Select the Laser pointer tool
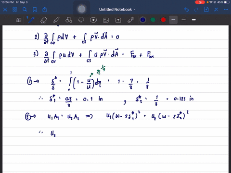This screenshot has width=231, height=173. click(131, 20)
